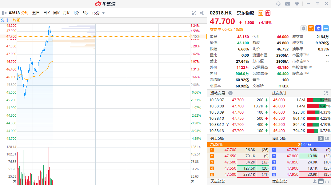Select the 五日 chart tab
Image resolution: width=331 pixels, height=185 pixels.
(36, 13)
